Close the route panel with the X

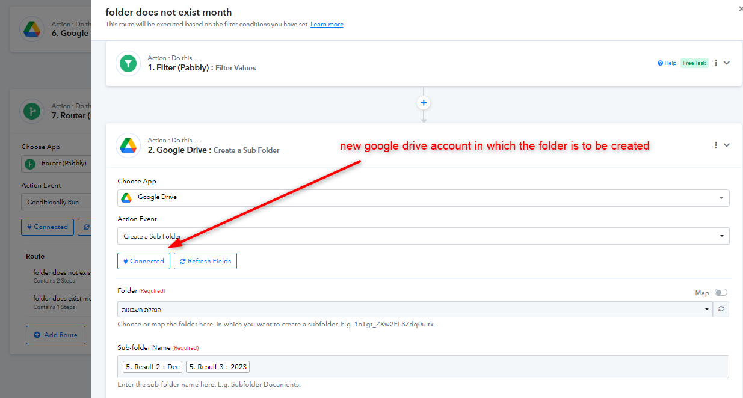(739, 9)
